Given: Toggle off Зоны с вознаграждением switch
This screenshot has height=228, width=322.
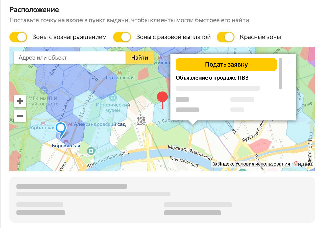Looking at the screenshot, I should [x=18, y=37].
